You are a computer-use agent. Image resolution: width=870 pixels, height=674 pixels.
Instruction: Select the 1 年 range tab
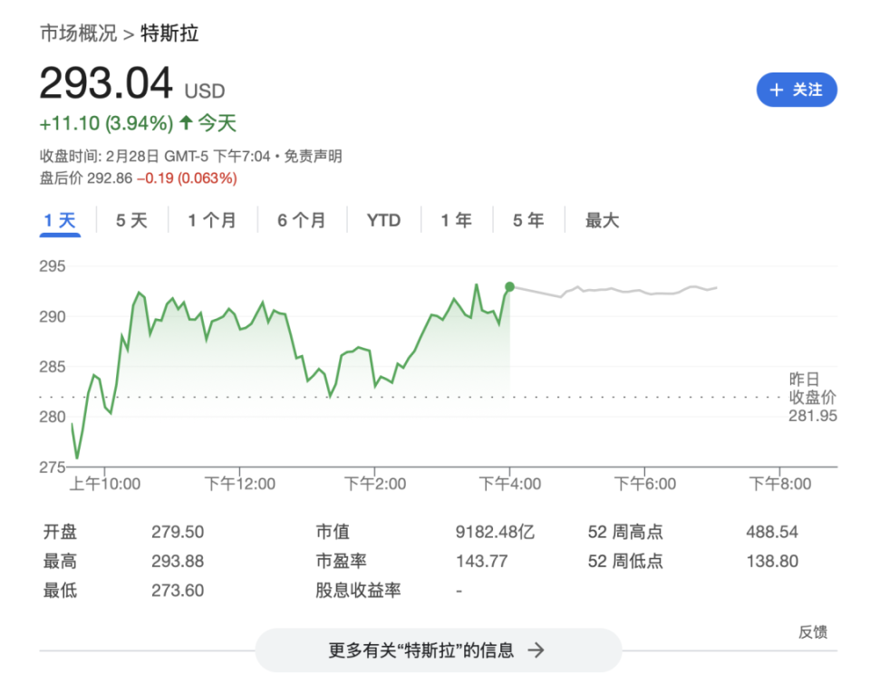457,221
